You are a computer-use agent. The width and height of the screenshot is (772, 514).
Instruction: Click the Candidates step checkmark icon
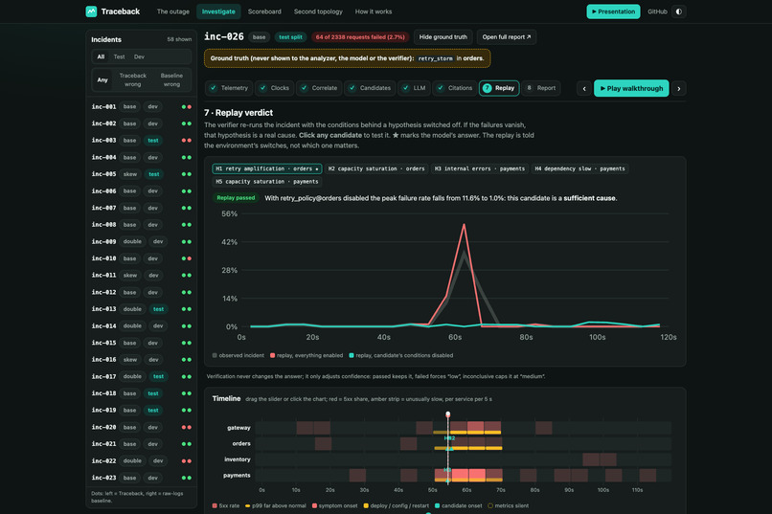click(x=352, y=88)
